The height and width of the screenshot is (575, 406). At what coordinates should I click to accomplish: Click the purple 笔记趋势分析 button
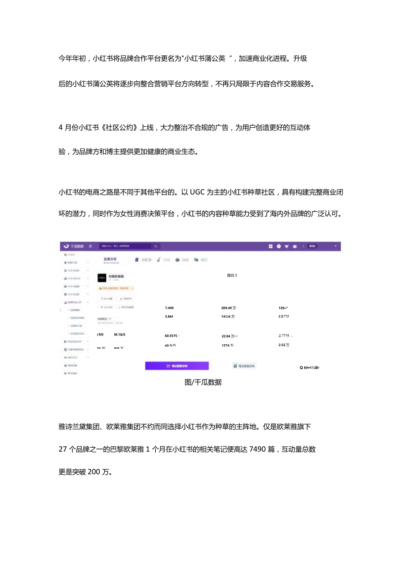click(x=177, y=366)
